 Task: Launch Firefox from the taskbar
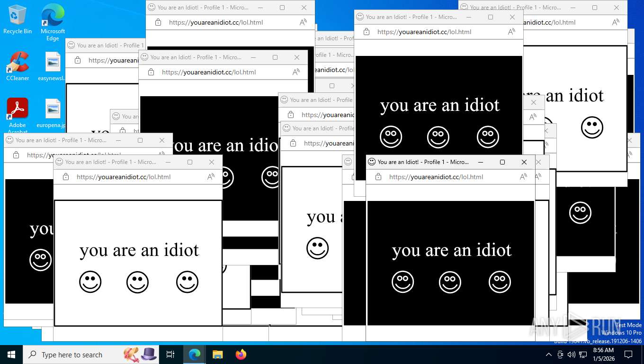coord(241,355)
